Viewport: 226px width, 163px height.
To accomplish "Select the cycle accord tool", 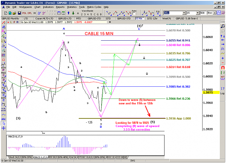I will pos(4,109).
